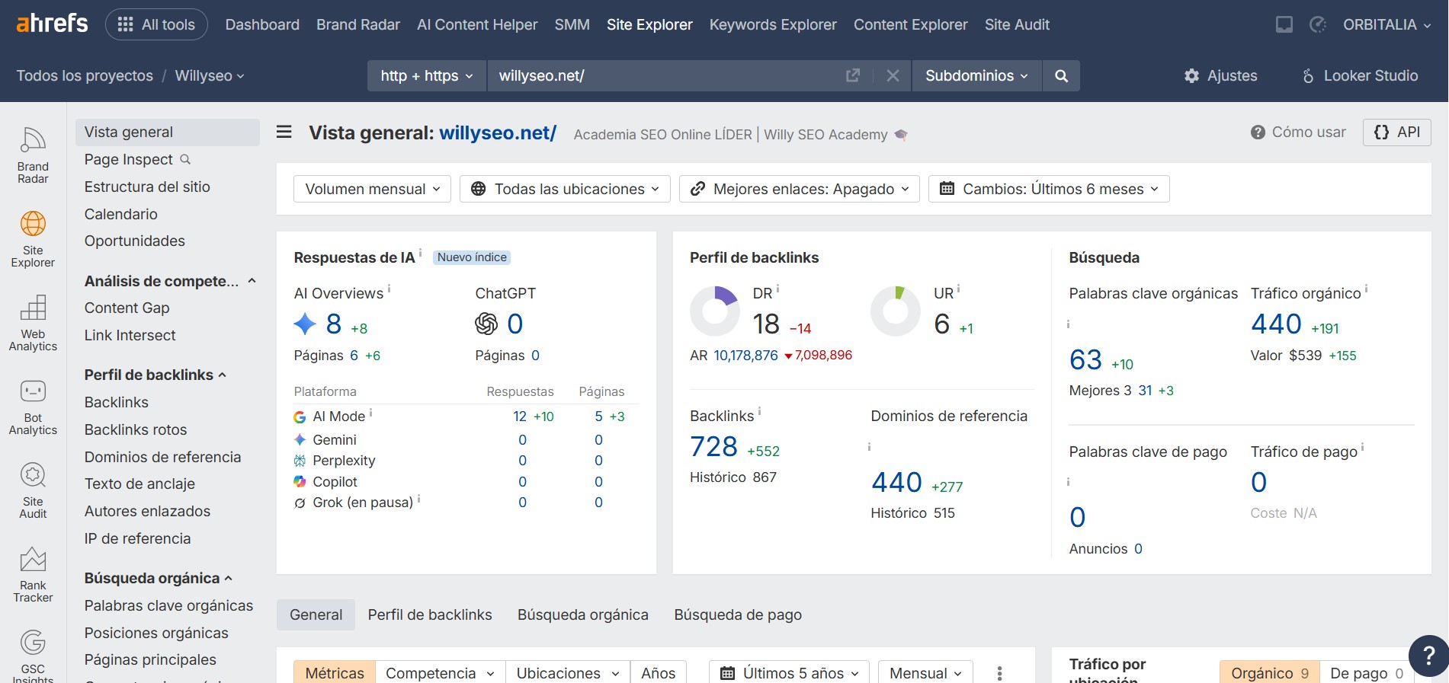Open Todos los proyectos breadcrumb
1449x683 pixels.
pos(85,75)
